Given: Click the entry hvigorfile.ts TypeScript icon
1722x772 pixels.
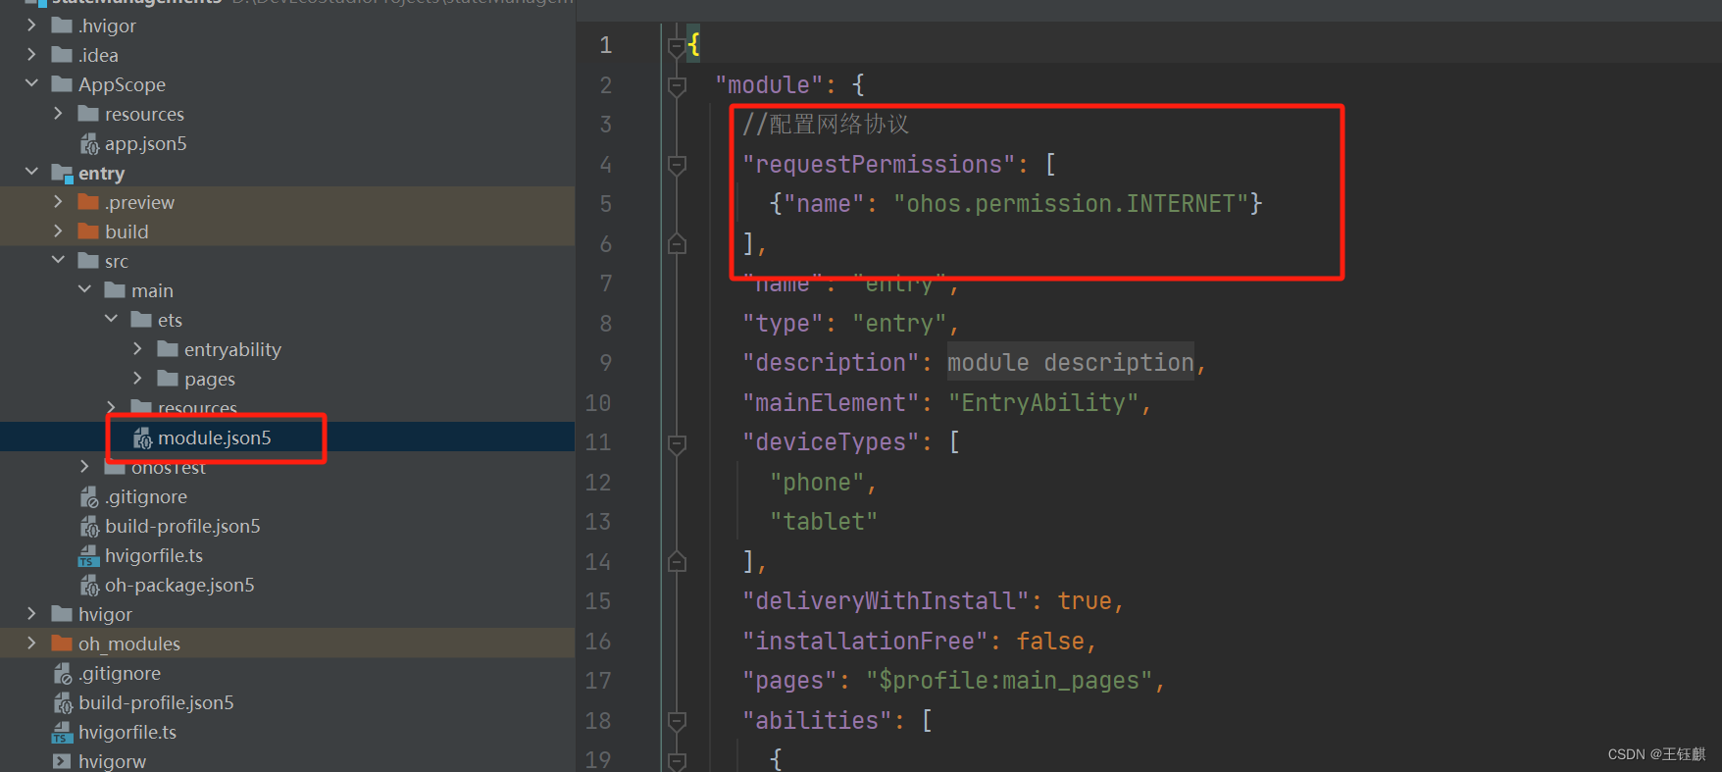Looking at the screenshot, I should point(88,556).
